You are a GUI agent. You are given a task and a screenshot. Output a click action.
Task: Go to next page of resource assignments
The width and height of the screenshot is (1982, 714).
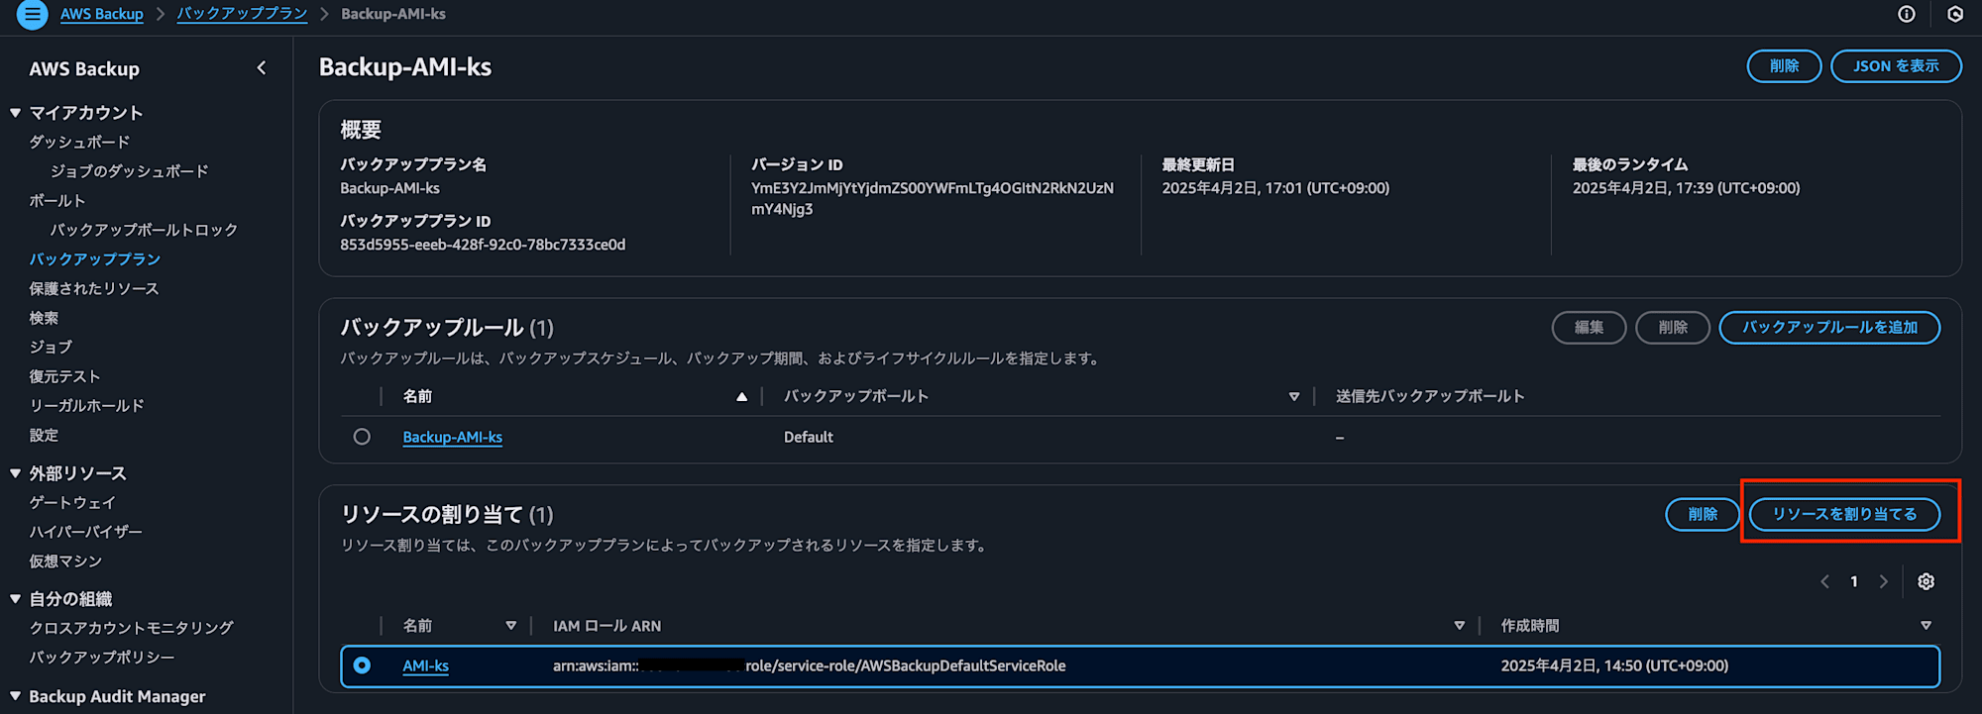click(x=1883, y=581)
